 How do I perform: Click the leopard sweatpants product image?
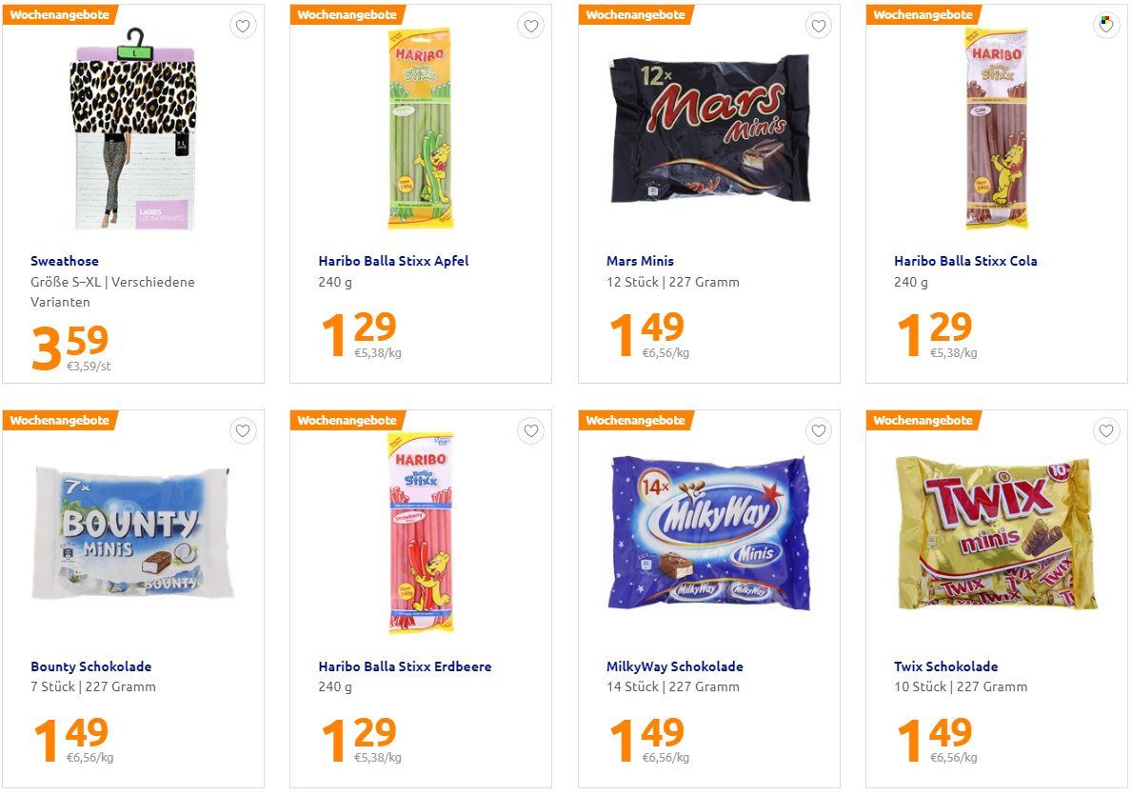pos(133,129)
